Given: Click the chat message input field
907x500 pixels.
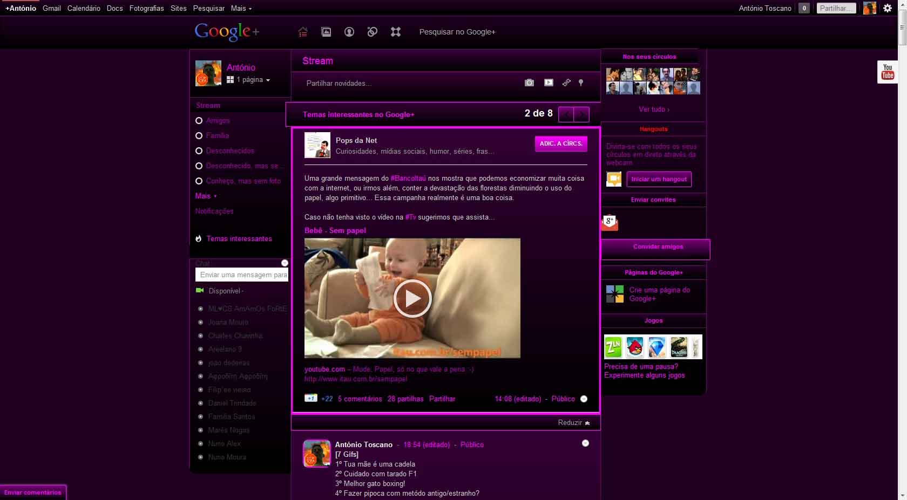Looking at the screenshot, I should click(x=242, y=275).
